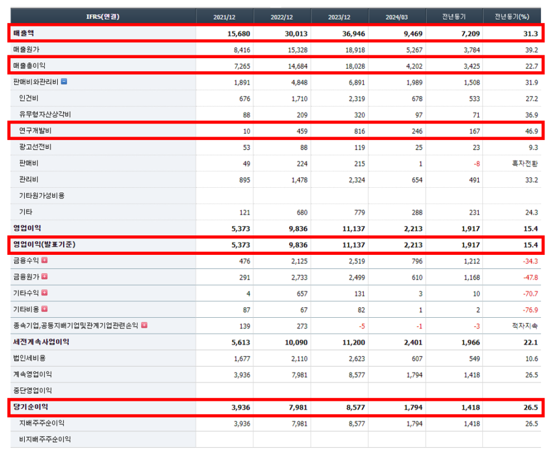Click 당기순이익 value 1,794 for 2024/03
The height and width of the screenshot is (452, 551).
413,407
